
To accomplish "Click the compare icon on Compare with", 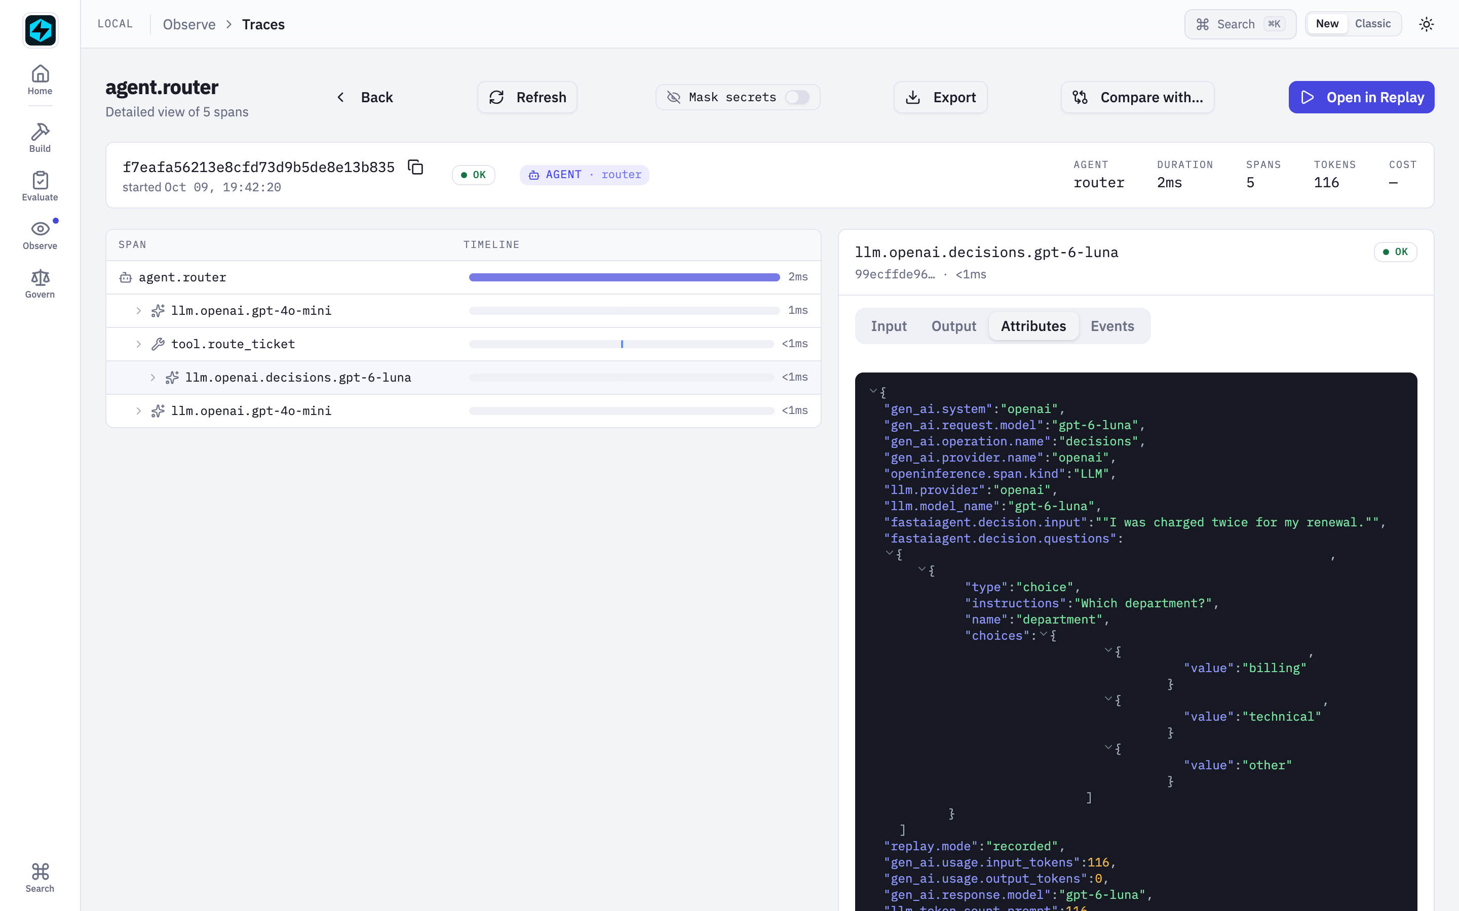I will 1080,97.
